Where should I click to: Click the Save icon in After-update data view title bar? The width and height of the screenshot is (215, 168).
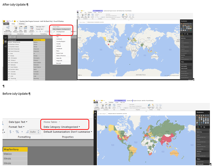pyautogui.click(x=8, y=21)
